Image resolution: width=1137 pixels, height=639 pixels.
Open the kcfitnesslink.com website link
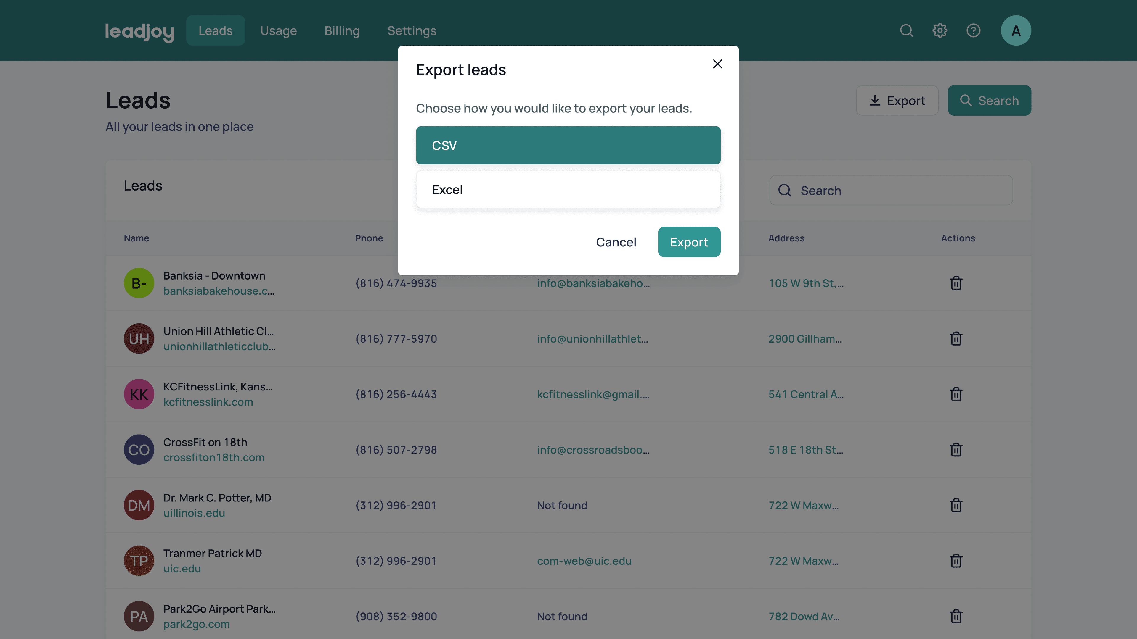coord(208,402)
